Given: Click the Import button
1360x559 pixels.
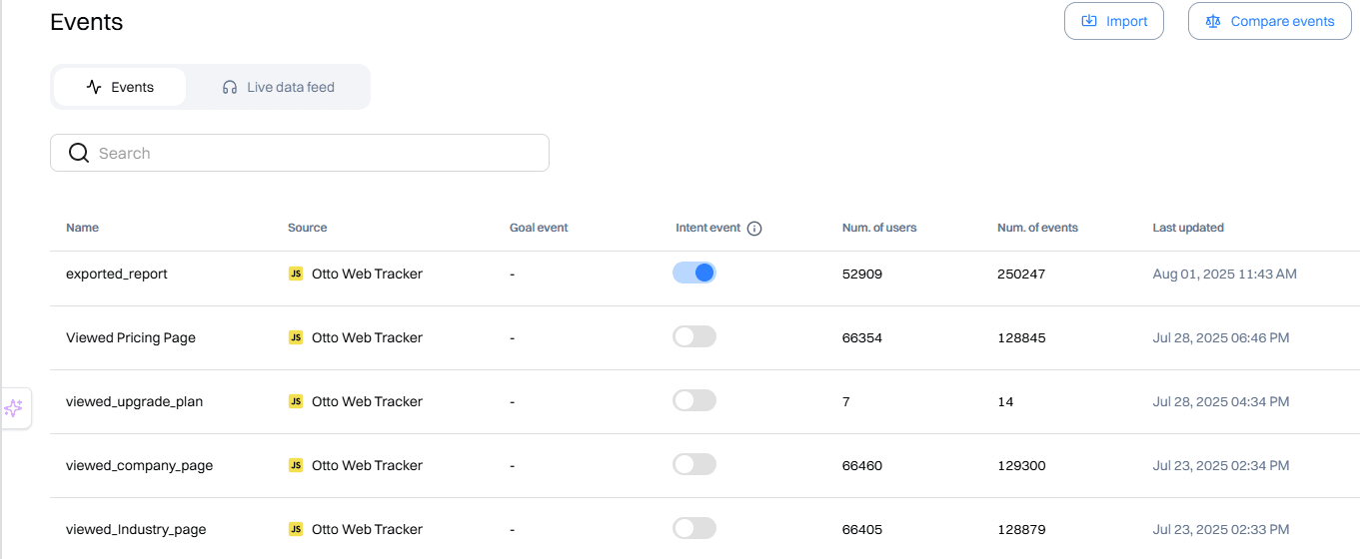Looking at the screenshot, I should 1113,21.
